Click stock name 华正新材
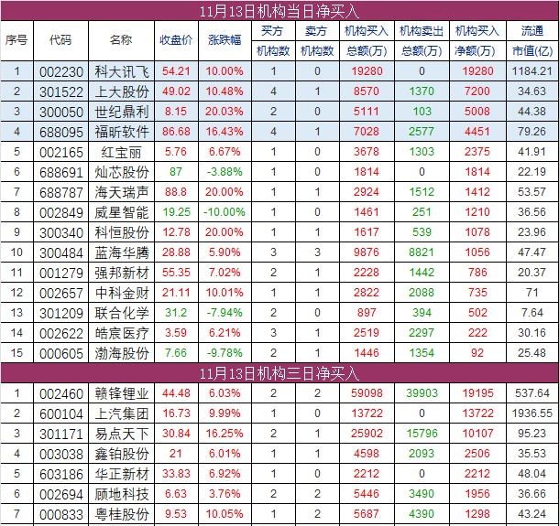 (x=122, y=475)
